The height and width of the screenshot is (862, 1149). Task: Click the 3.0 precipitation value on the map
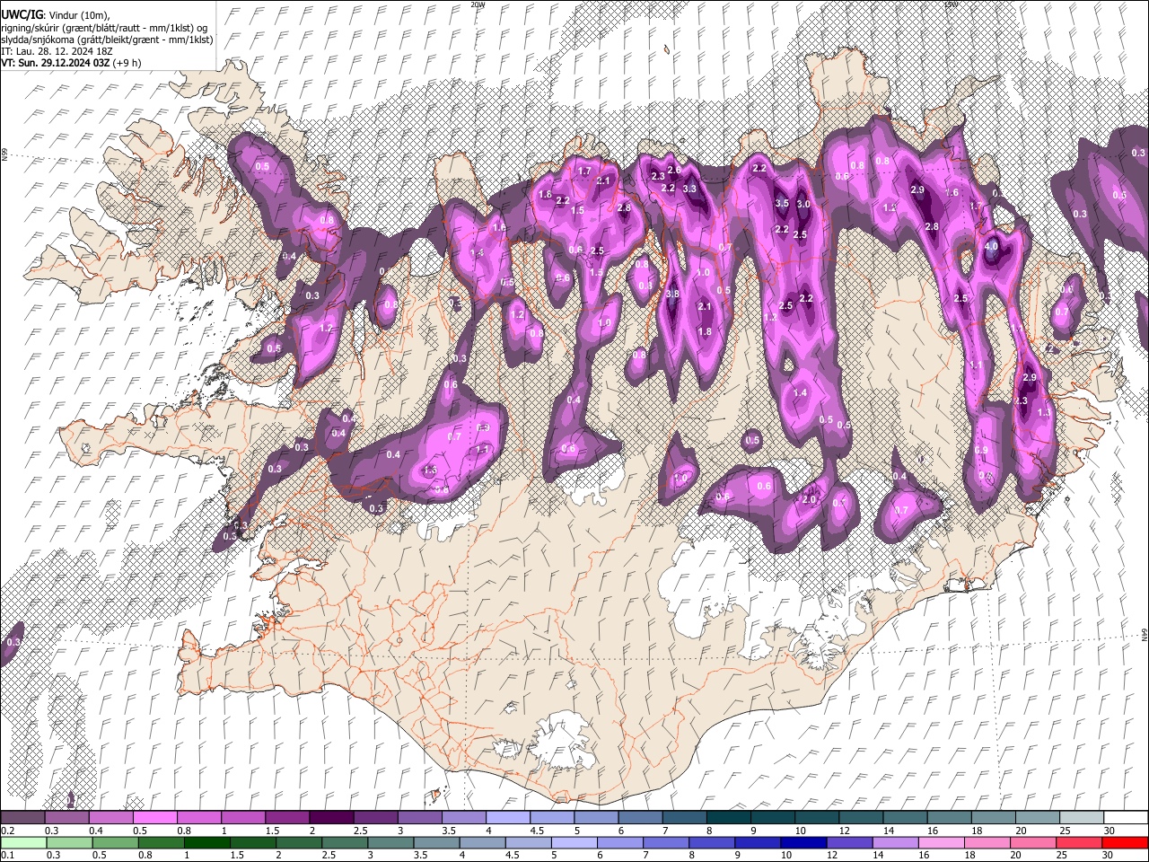tap(803, 205)
